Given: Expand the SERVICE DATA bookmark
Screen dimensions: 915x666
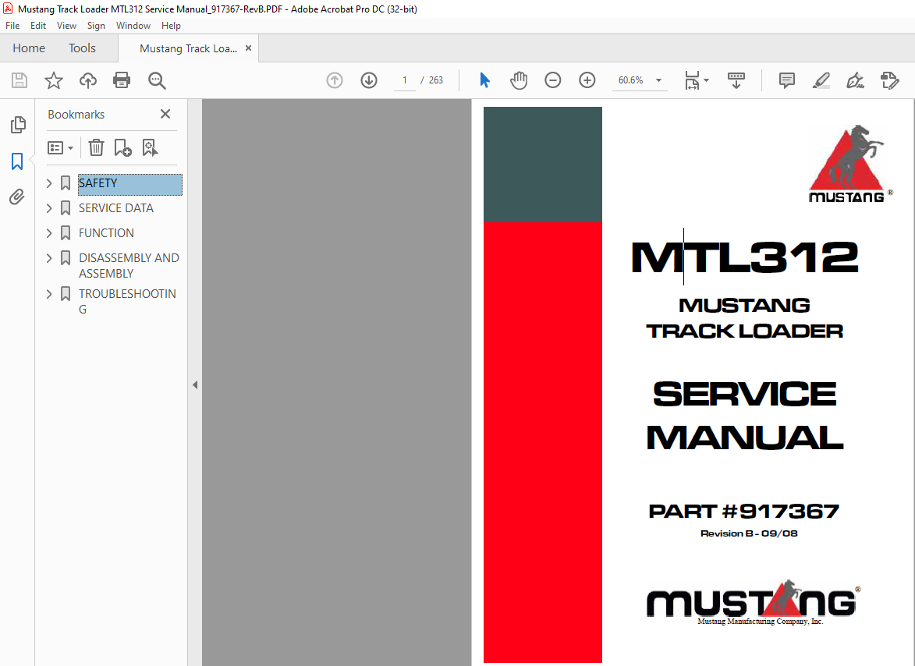Looking at the screenshot, I should click(x=49, y=208).
